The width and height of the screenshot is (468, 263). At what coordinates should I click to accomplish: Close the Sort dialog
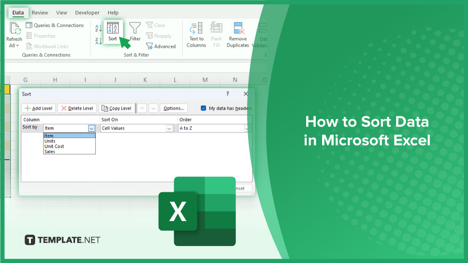tap(245, 94)
